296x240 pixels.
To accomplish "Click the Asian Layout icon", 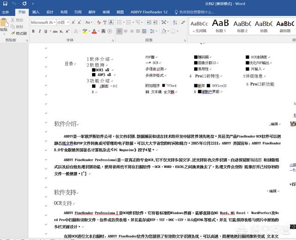I will coord(164,23).
